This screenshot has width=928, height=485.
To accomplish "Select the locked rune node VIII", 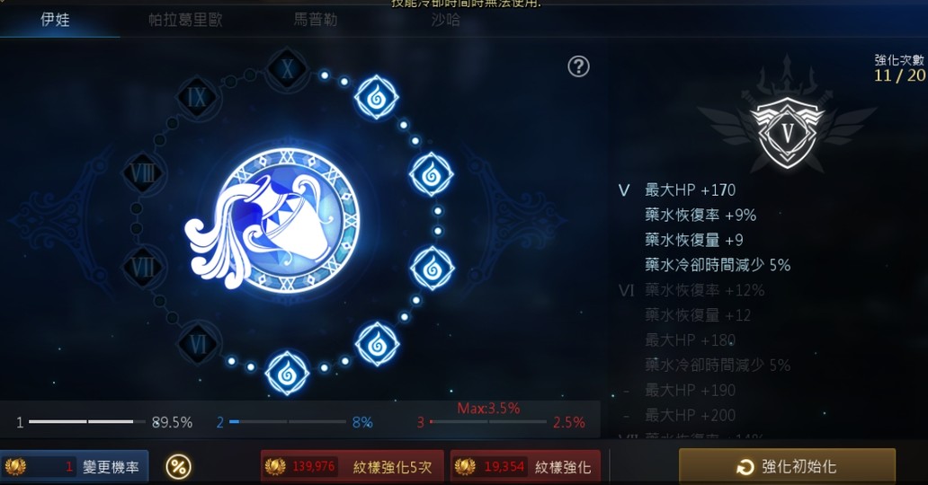I will 142,174.
